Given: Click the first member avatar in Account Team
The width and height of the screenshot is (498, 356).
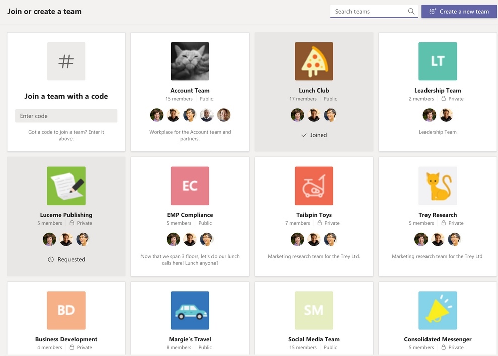Looking at the screenshot, I should [x=157, y=115].
